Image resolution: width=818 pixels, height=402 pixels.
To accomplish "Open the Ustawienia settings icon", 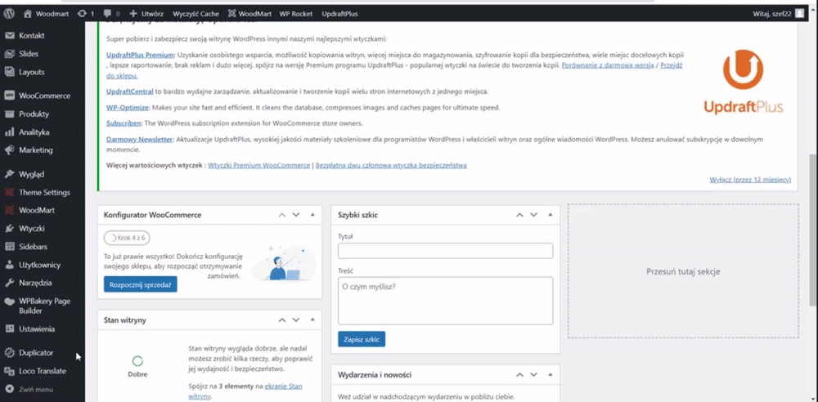I will point(9,329).
